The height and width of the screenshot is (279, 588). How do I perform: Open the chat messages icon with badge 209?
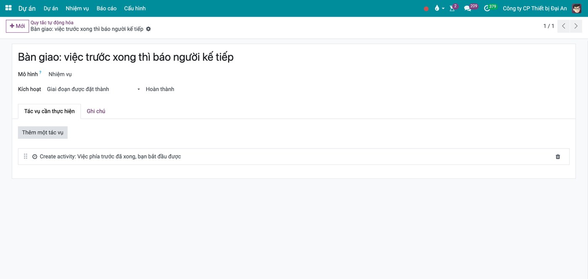[470, 8]
